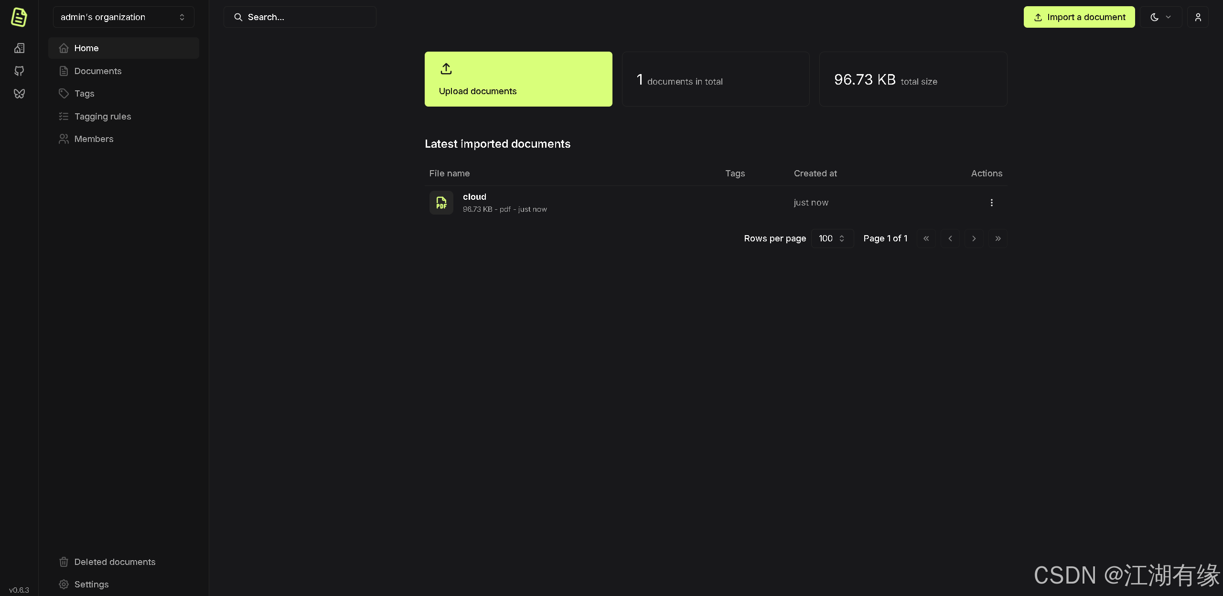Open Tagging rules in sidebar
Screen dimensions: 1223x596
coord(103,117)
